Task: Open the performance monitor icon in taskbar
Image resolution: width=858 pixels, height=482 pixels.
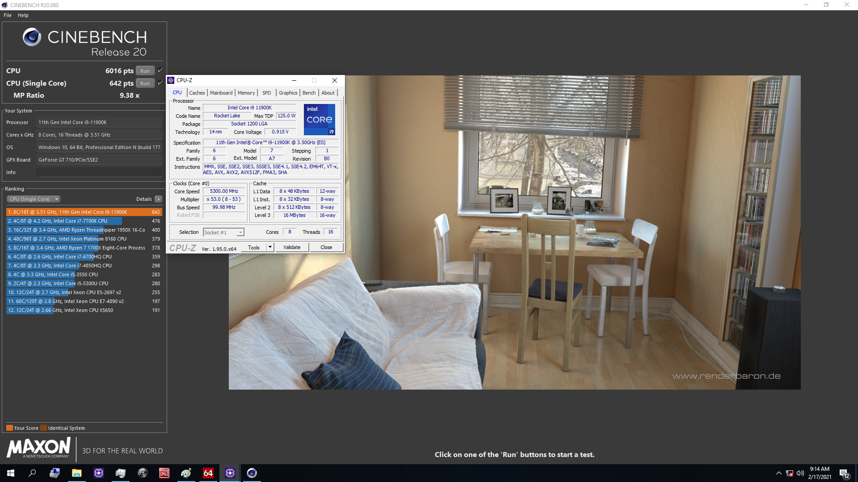Action: (x=121, y=473)
